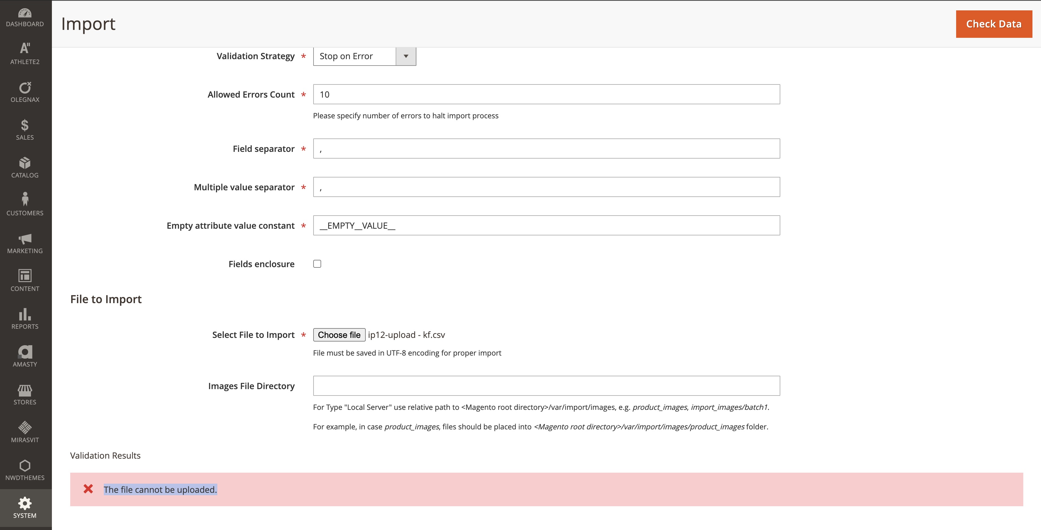Open the Dashboard sidebar icon
Viewport: 1041px width, 530px height.
click(x=25, y=18)
